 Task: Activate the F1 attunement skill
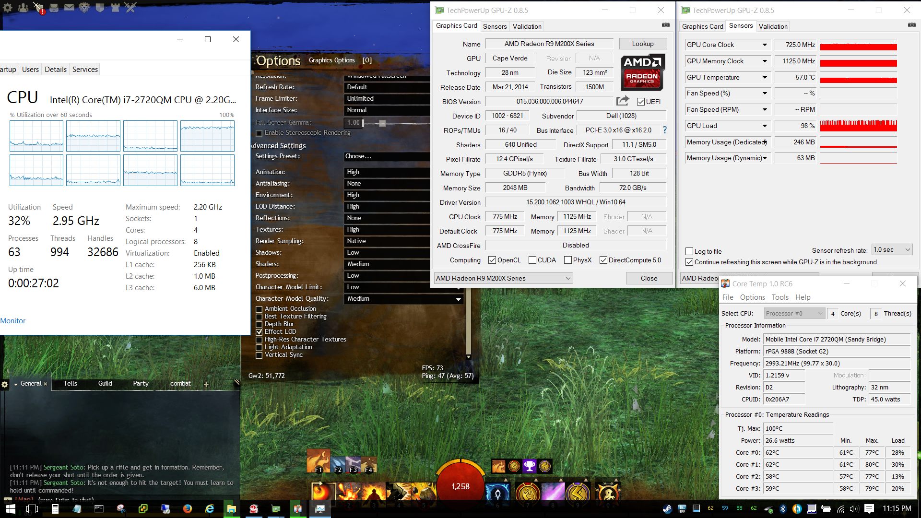click(319, 461)
